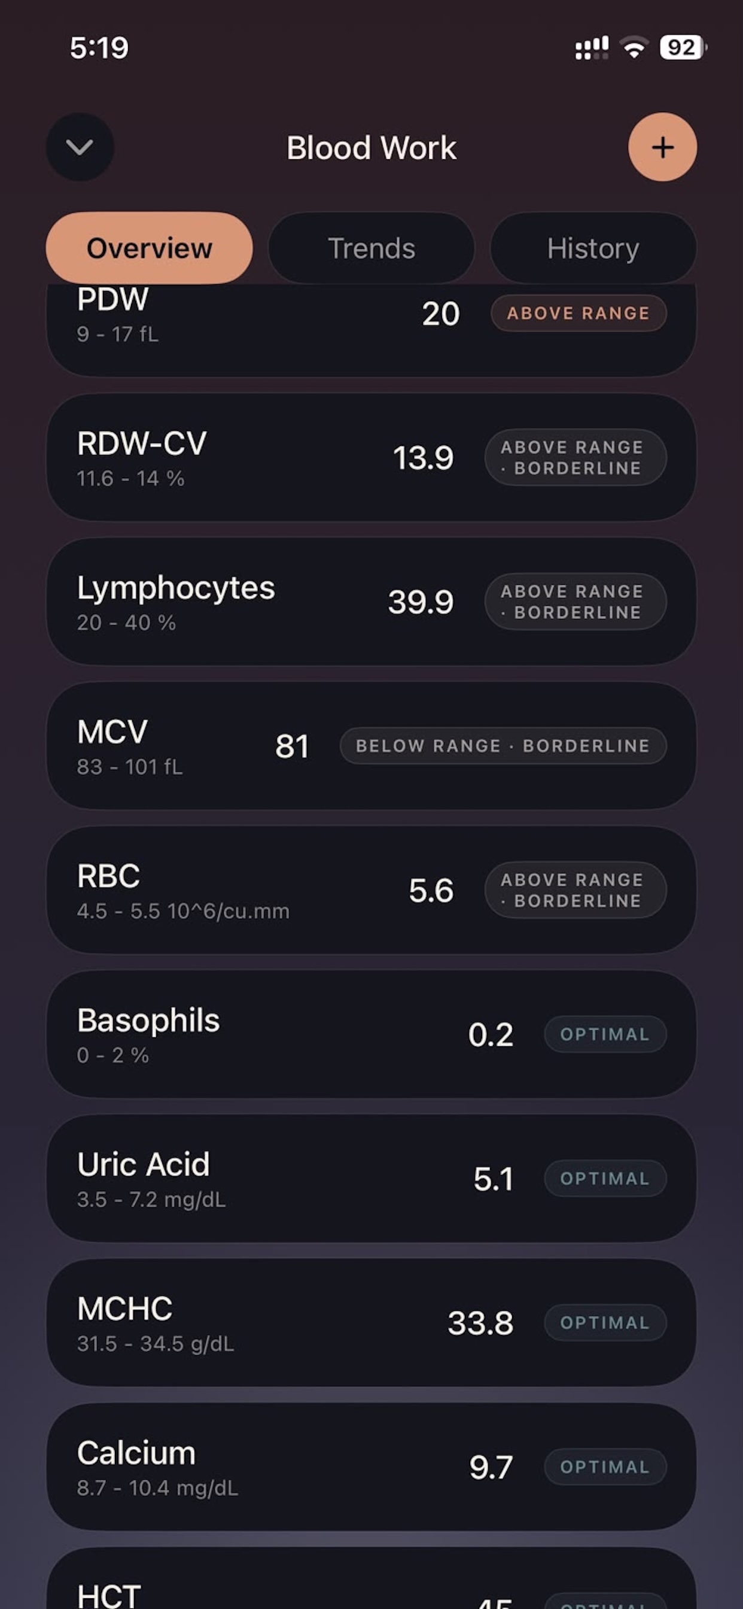Open the History tab
Screen dimensions: 743x1609
[593, 248]
